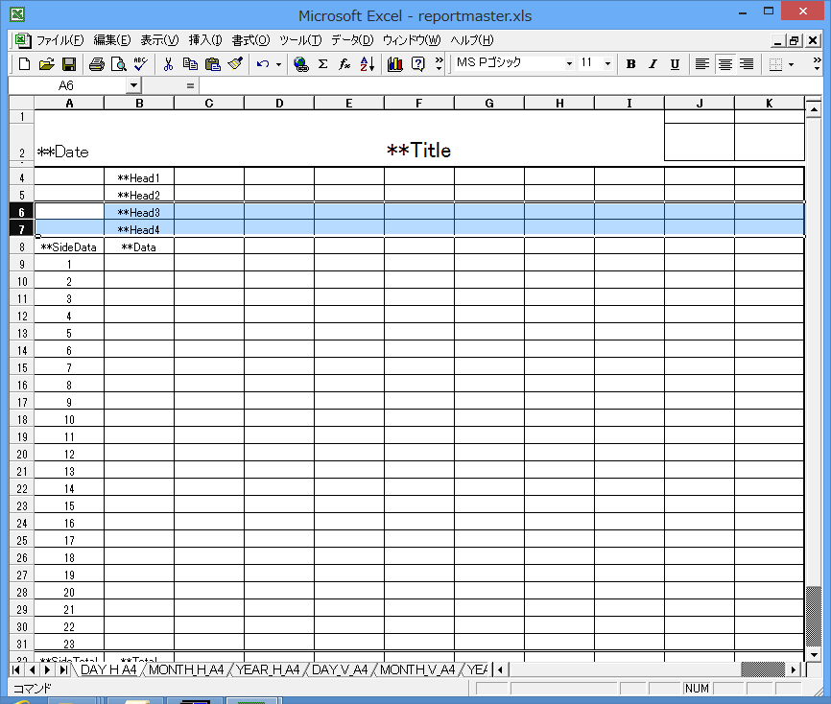Screen dimensions: 831x704
Task: Select the **Title cell
Action: pos(418,151)
